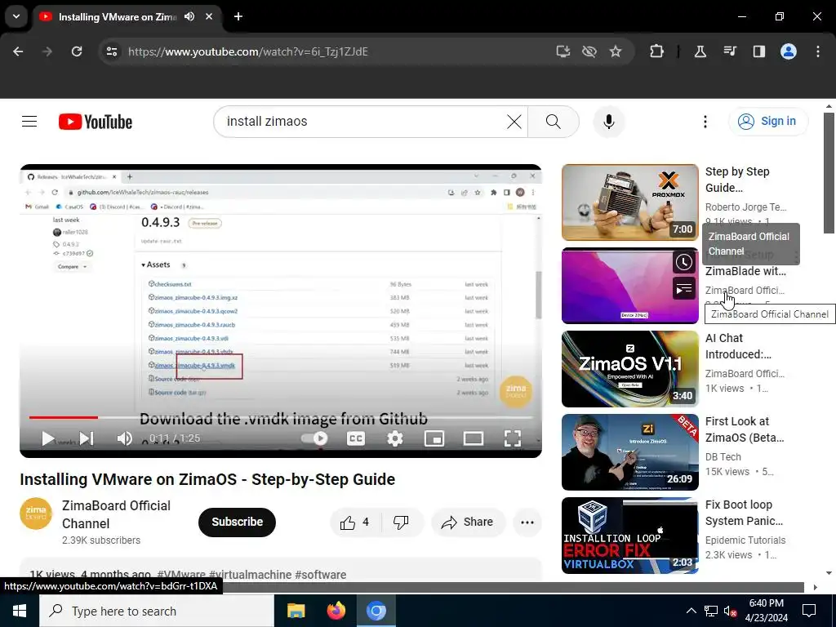Screen dimensions: 836x627
Task: Mute the tab via speaker icon
Action: click(x=189, y=16)
